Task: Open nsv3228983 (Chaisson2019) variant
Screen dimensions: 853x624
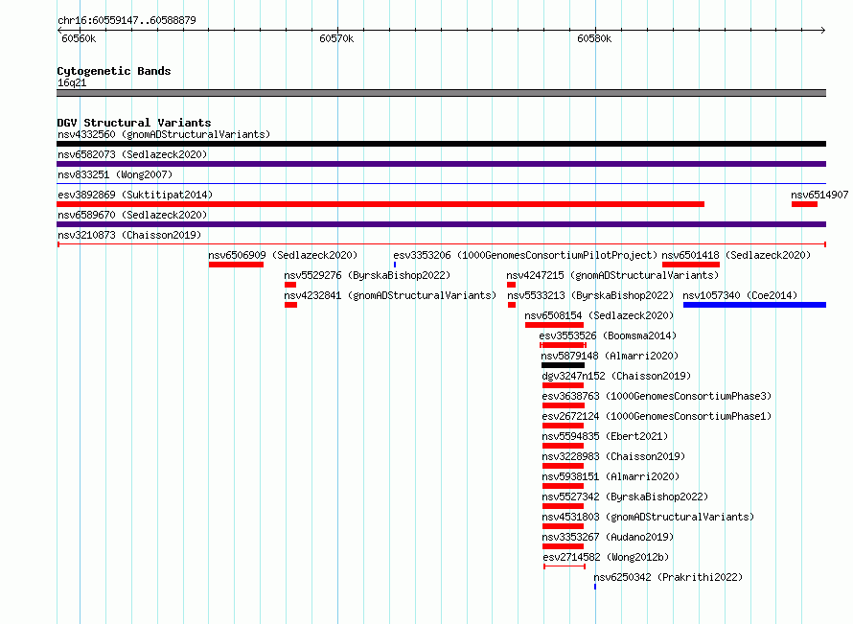Action: coord(613,456)
